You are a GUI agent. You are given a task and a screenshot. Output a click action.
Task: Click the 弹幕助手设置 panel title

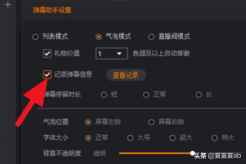(52, 10)
